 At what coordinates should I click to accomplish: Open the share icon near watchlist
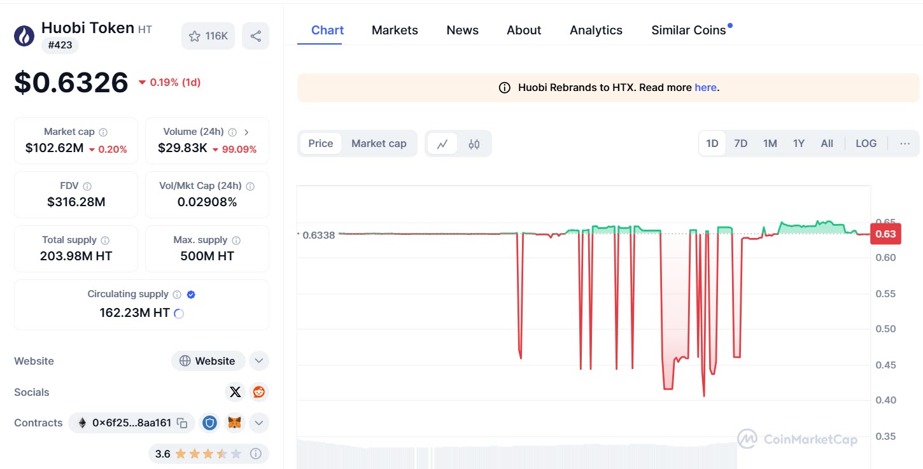tap(255, 36)
